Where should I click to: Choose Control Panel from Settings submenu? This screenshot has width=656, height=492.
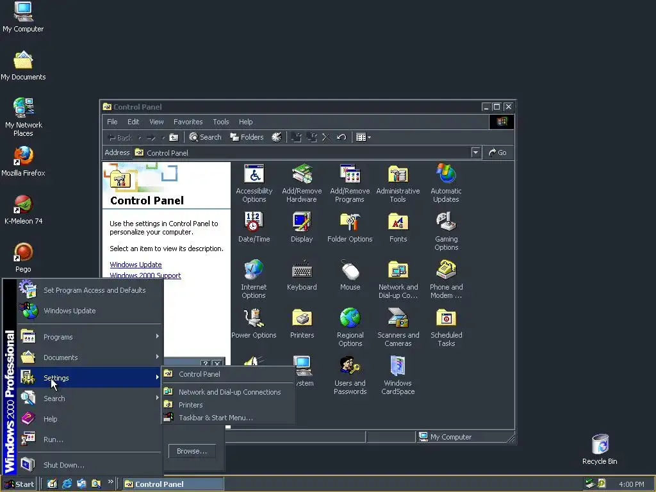(228, 374)
